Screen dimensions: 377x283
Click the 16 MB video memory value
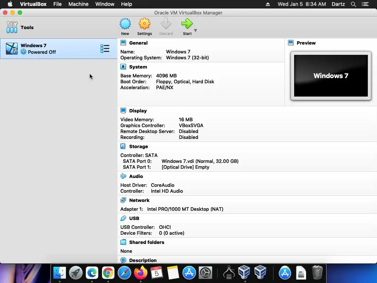tap(186, 120)
